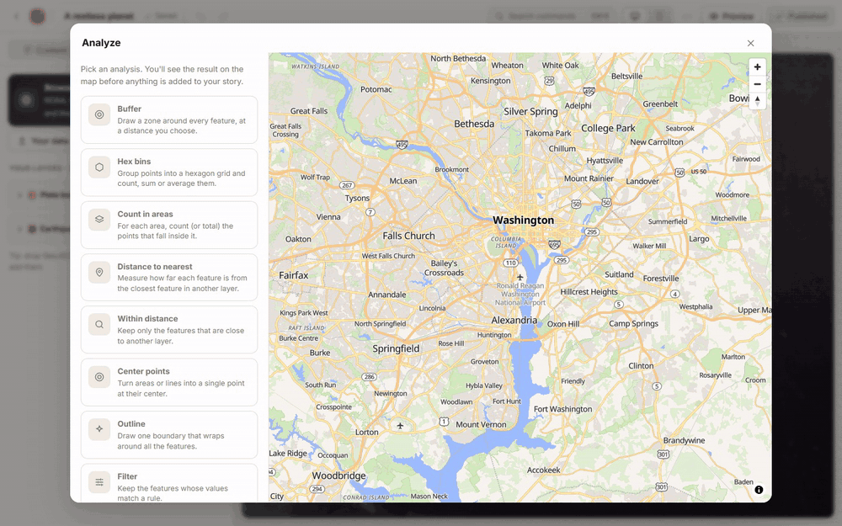Click the route 267 shield near Wolf Trap
The image size is (842, 526).
pyautogui.click(x=347, y=185)
